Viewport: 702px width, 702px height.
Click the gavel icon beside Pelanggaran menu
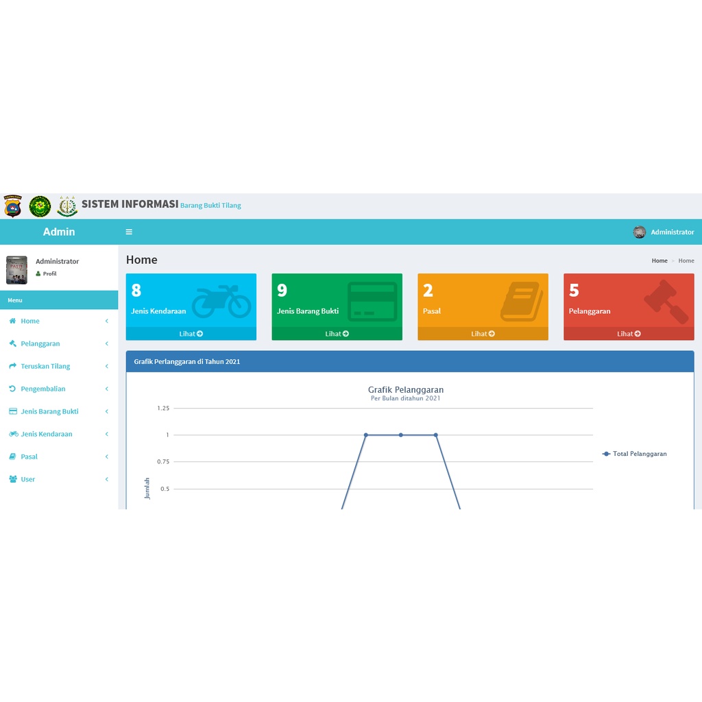12,343
